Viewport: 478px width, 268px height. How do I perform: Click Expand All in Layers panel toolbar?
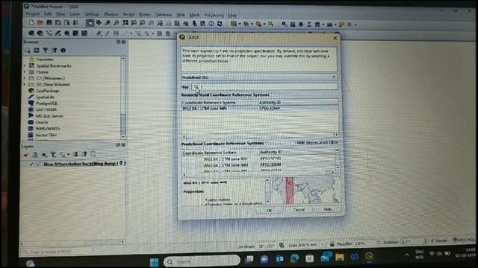76,154
